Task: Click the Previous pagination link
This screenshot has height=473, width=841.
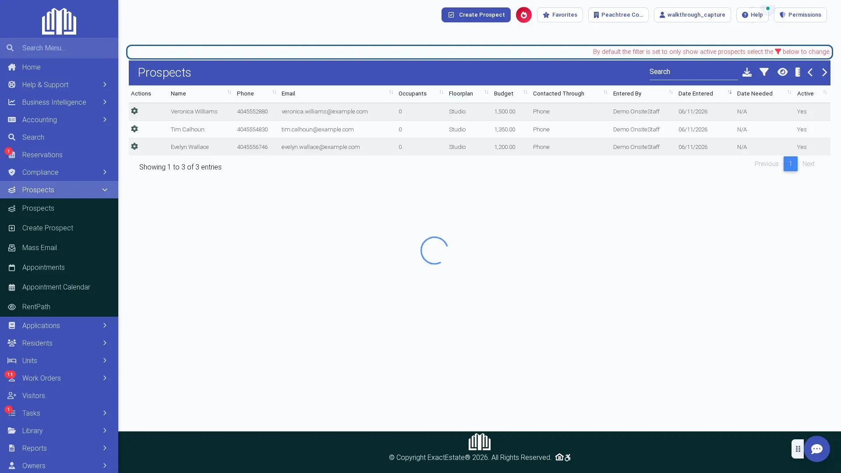Action: [x=766, y=164]
